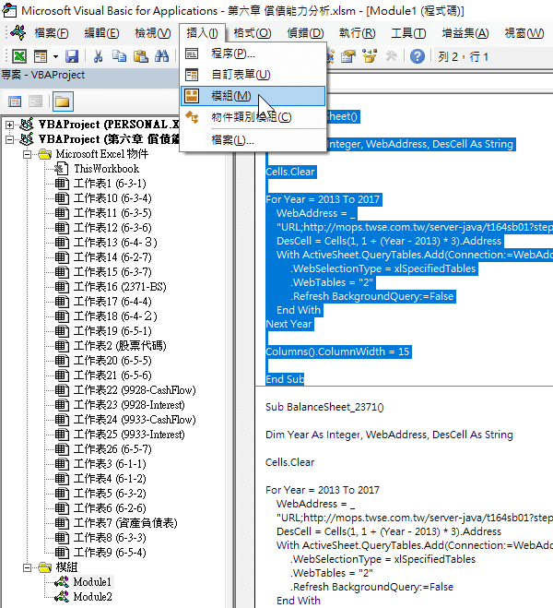The image size is (553, 608).
Task: Open the 格式(O) menu
Action: (253, 33)
